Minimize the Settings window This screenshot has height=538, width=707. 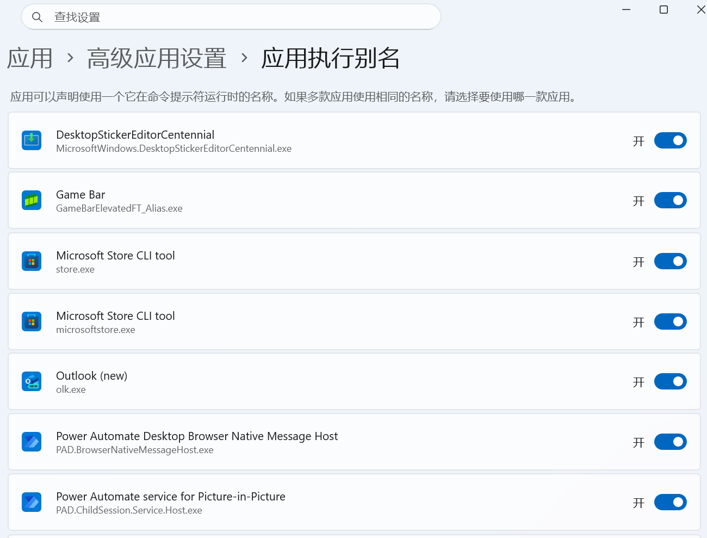[x=627, y=10]
